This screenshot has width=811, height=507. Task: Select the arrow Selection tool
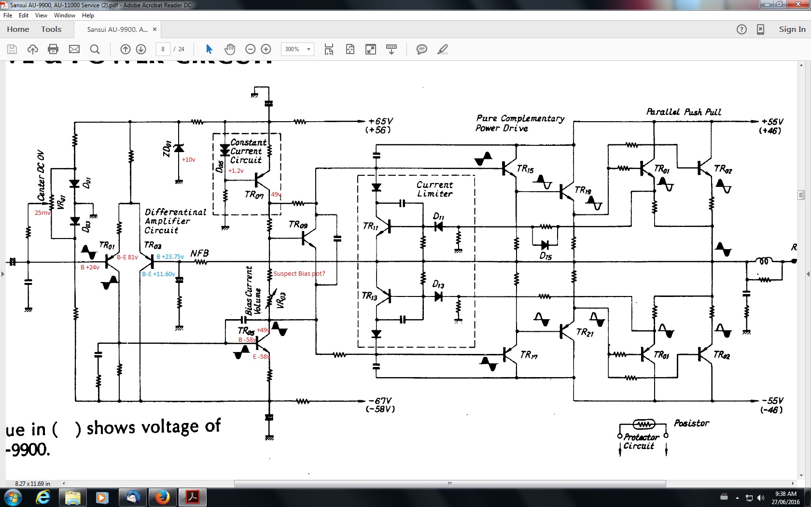pyautogui.click(x=209, y=49)
